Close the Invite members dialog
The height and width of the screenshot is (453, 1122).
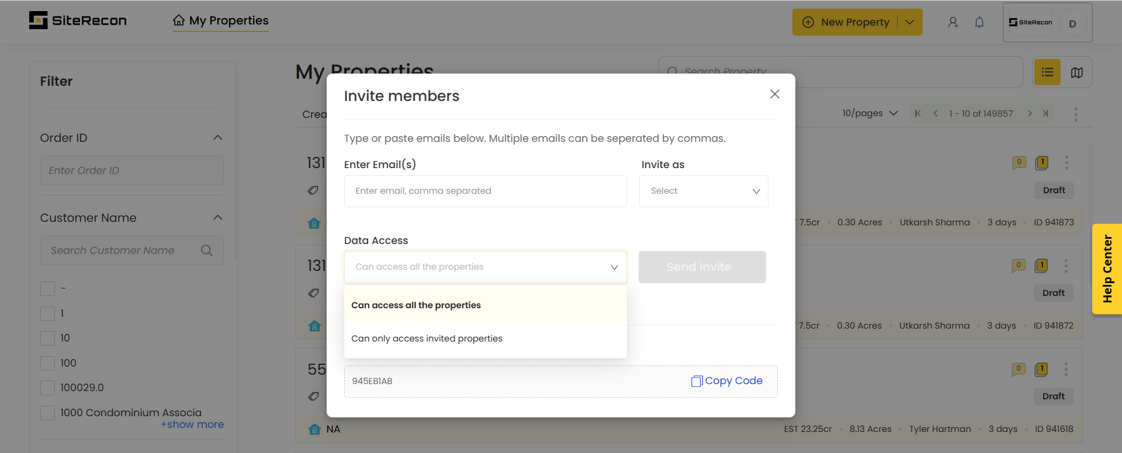click(775, 94)
